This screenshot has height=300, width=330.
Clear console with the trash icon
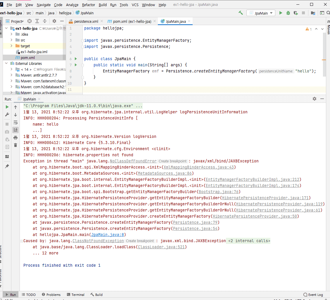coord(15,145)
